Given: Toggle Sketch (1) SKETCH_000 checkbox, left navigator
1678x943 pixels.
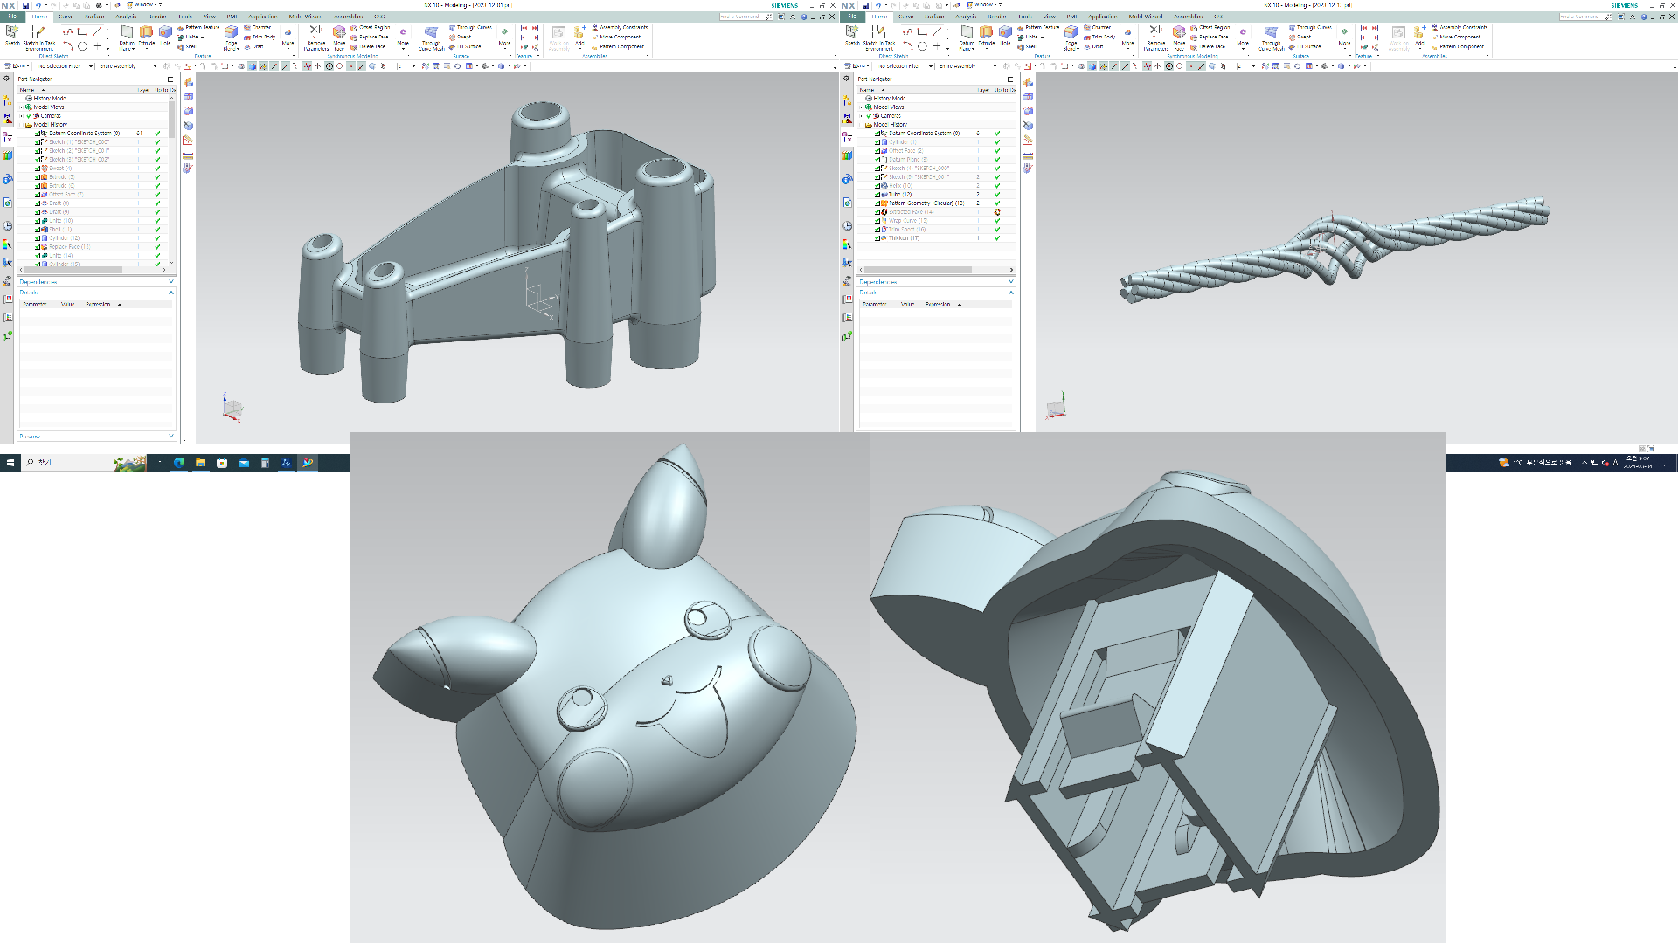Looking at the screenshot, I should (x=37, y=141).
